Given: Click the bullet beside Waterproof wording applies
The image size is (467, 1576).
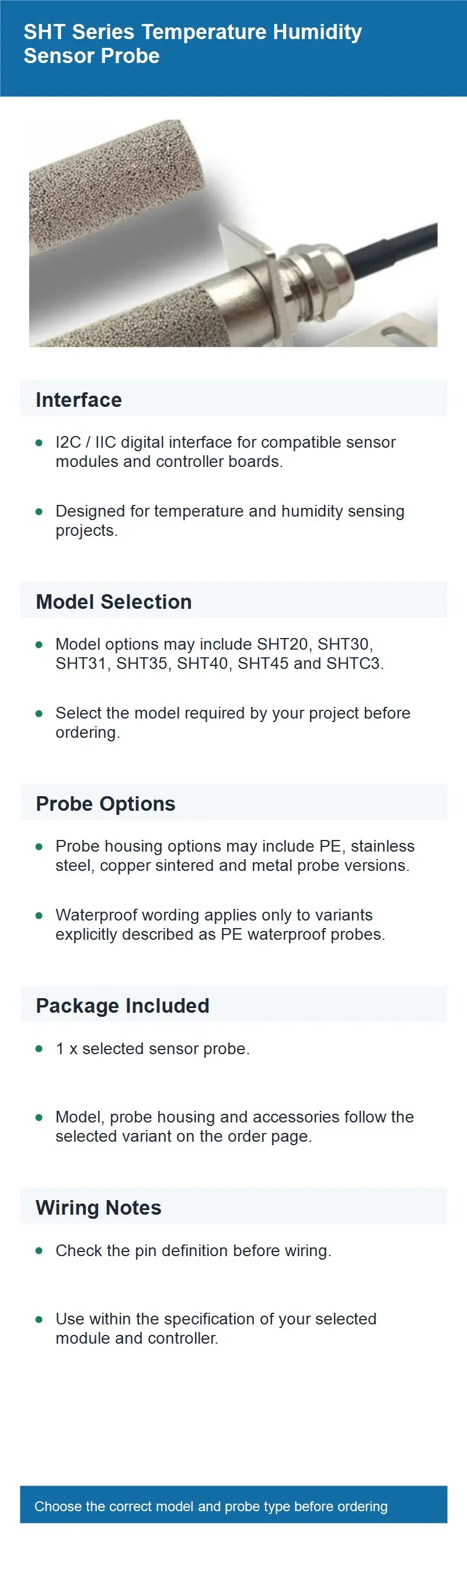Looking at the screenshot, I should pyautogui.click(x=39, y=915).
